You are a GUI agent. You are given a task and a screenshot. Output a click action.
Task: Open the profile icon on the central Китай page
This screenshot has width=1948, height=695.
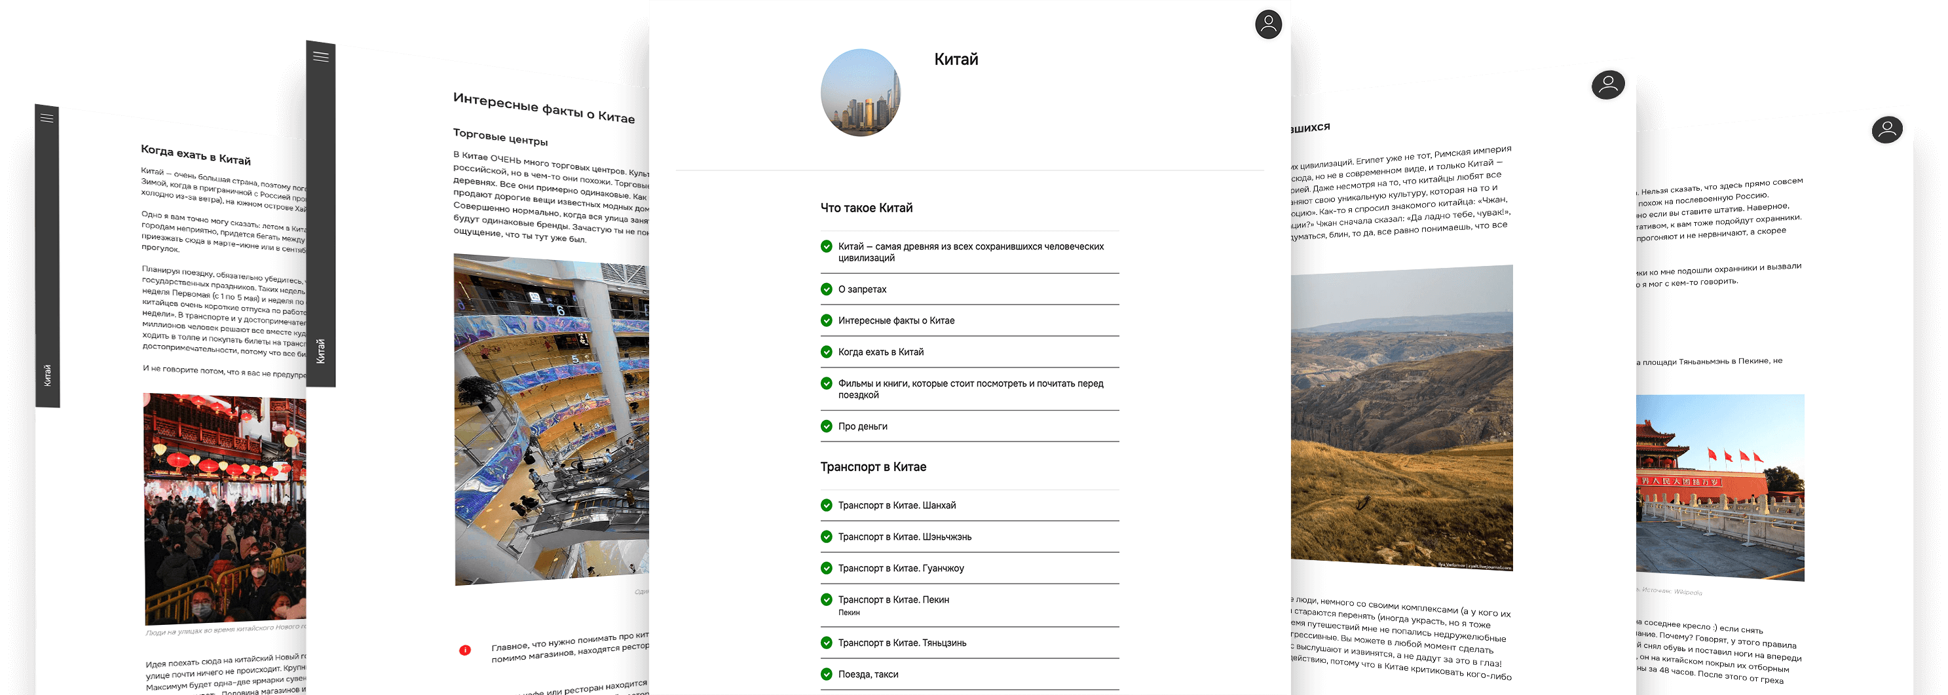1268,24
